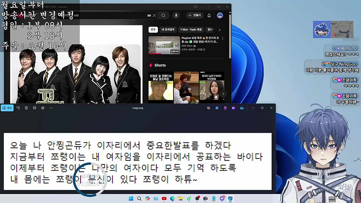
Task: Open the YouTube window title bar more menu
Action: pyautogui.click(x=202, y=7)
